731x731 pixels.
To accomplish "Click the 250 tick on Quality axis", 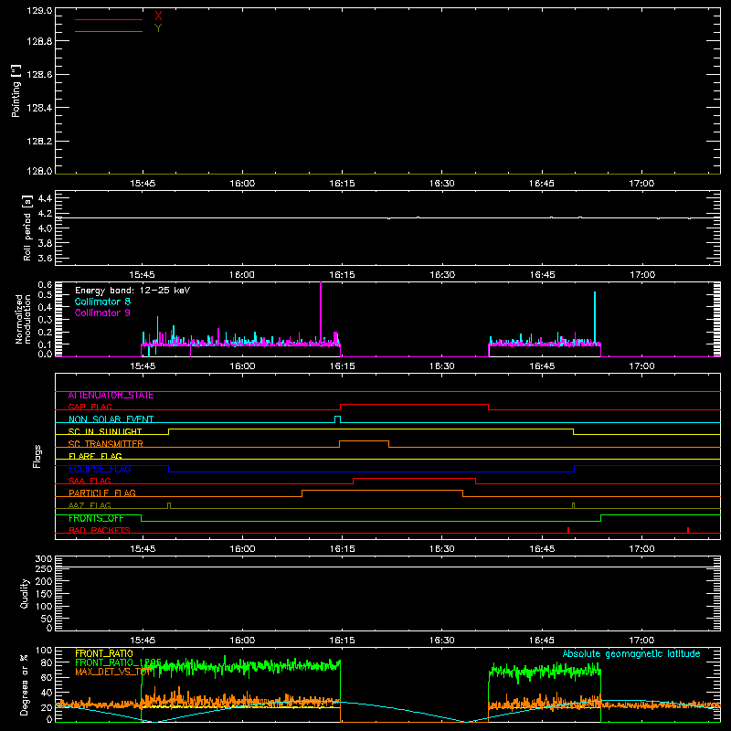I will [43, 569].
